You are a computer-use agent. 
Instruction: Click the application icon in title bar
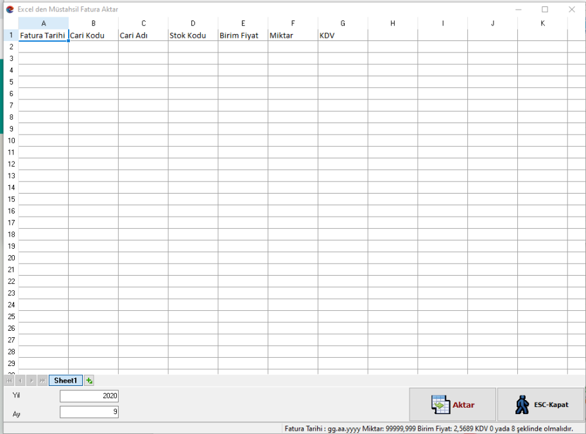pos(10,10)
